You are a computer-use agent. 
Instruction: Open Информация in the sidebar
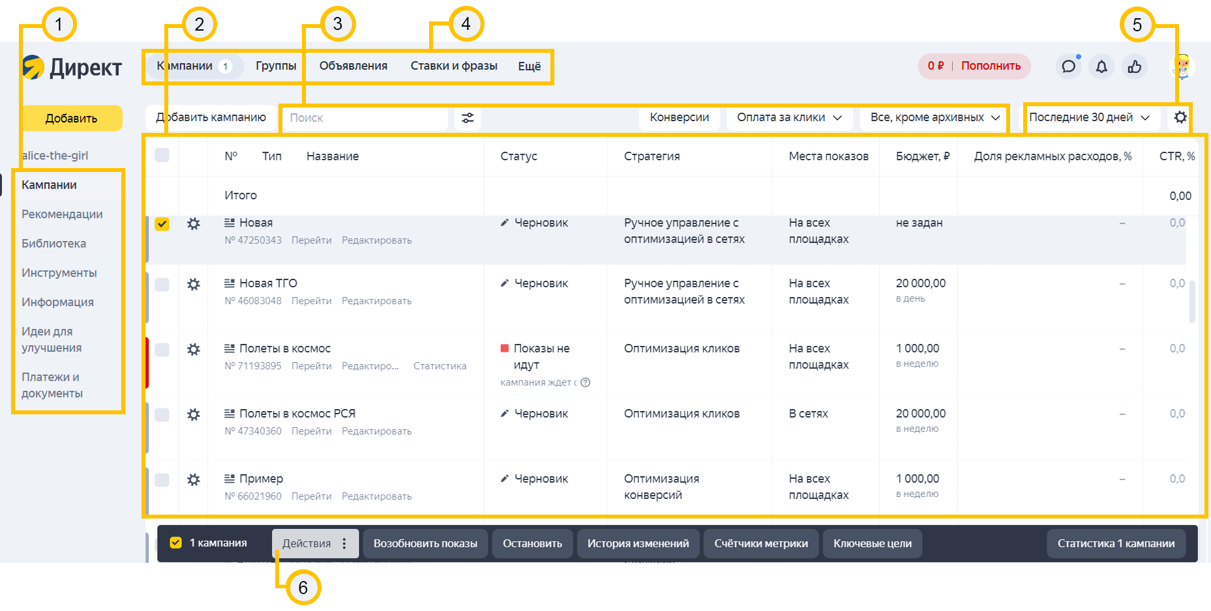57,302
